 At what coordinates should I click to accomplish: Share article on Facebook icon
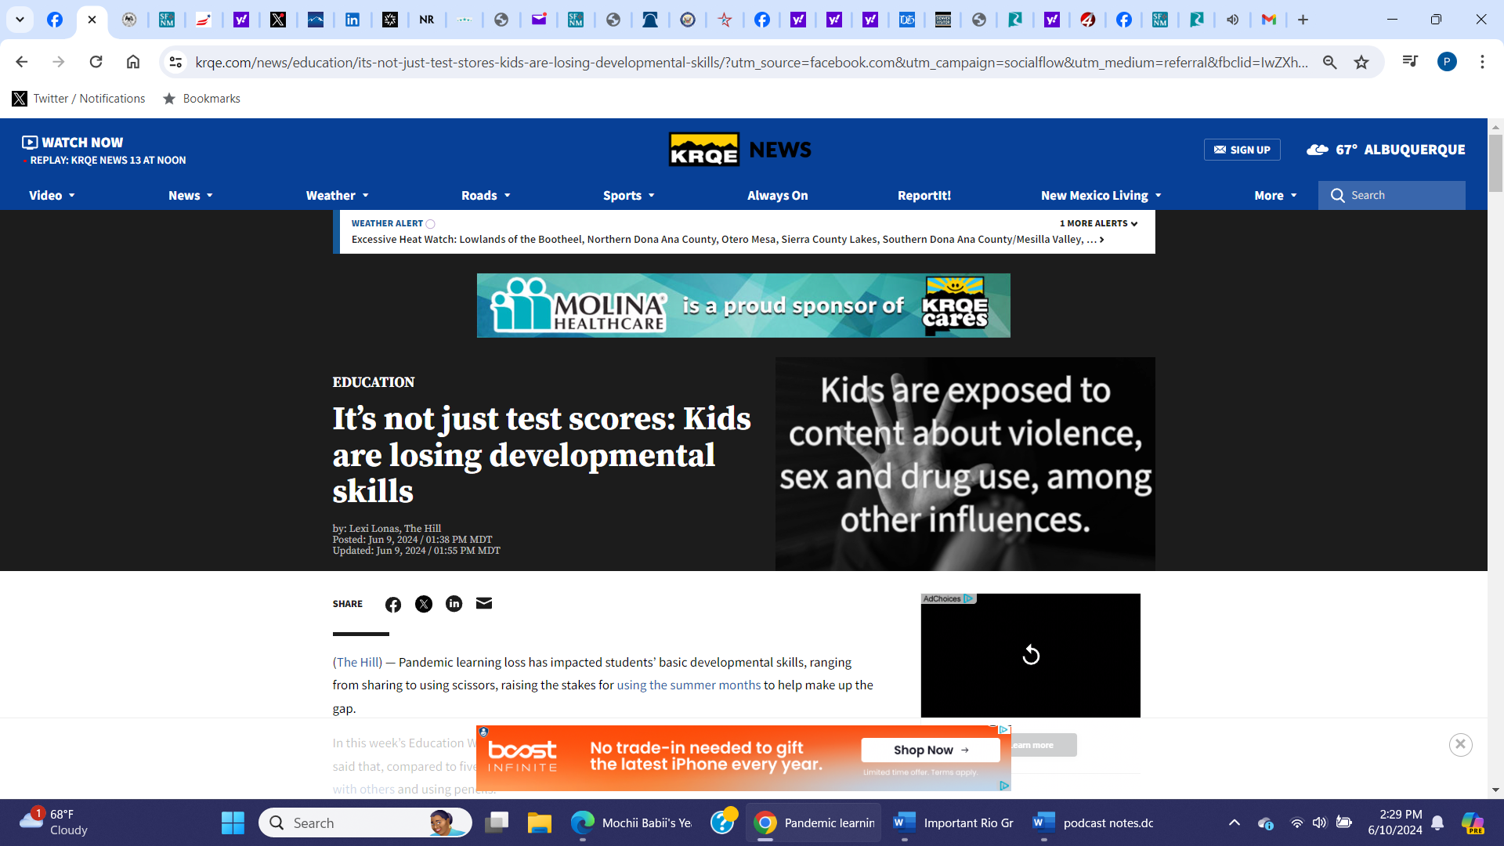[393, 604]
